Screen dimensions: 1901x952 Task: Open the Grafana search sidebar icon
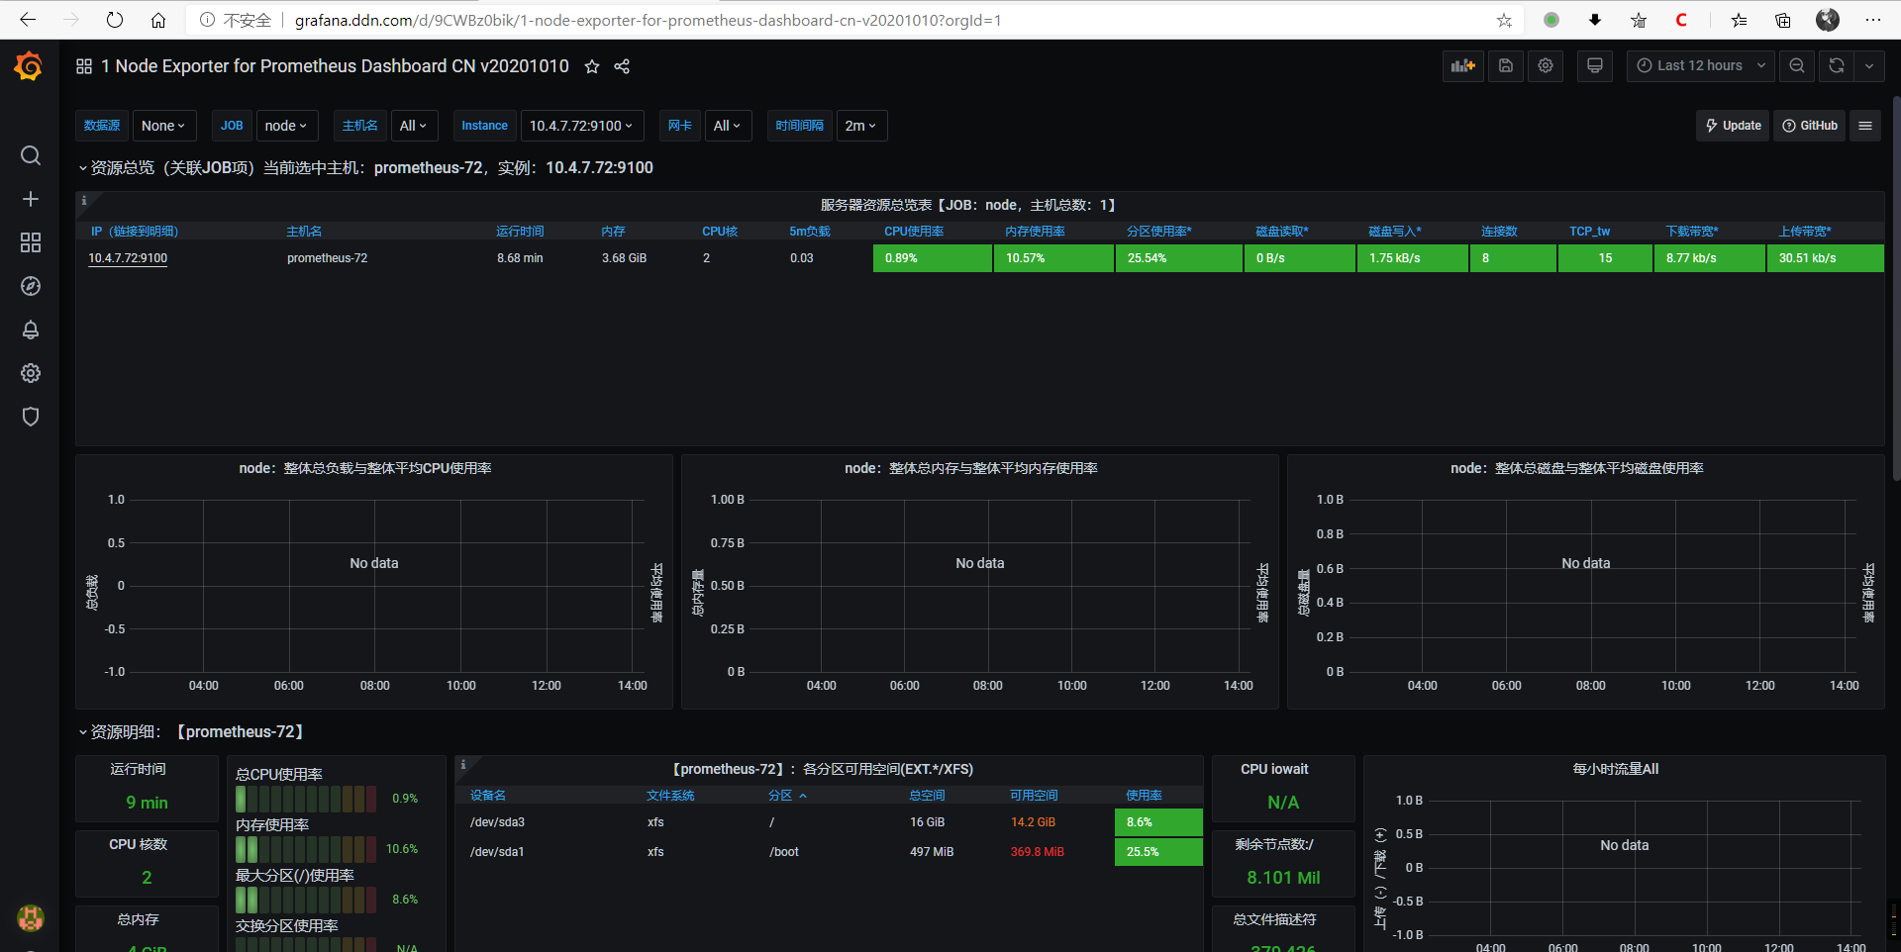click(x=31, y=155)
